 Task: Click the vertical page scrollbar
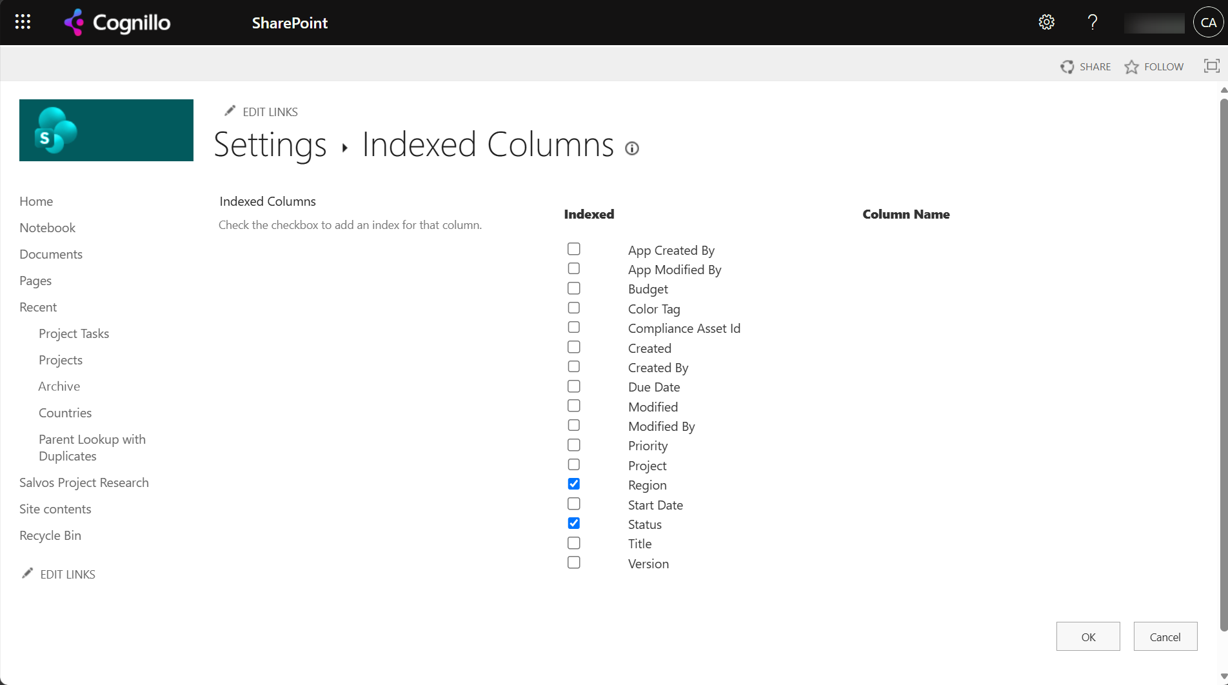[x=1223, y=364]
